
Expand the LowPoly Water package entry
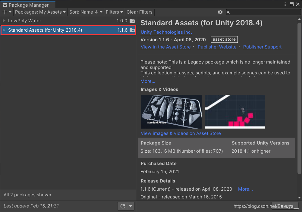click(4, 21)
